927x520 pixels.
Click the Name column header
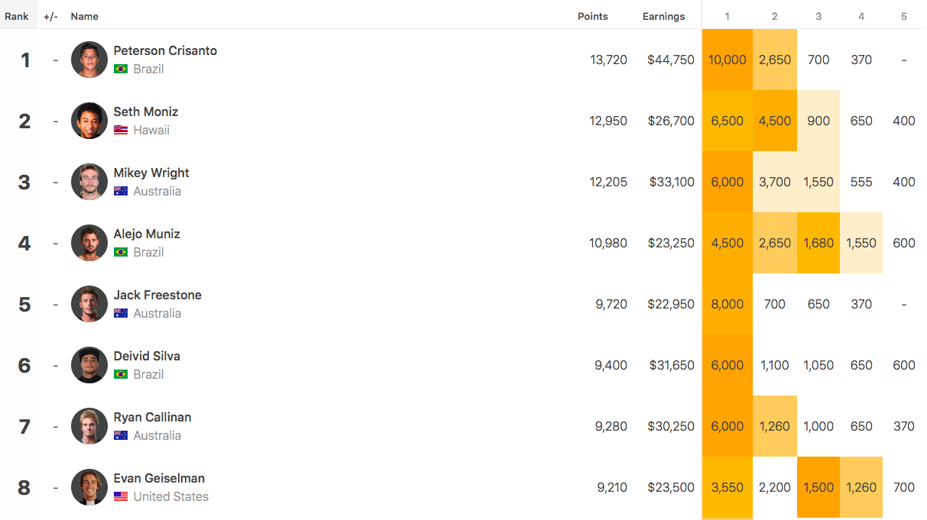(84, 16)
